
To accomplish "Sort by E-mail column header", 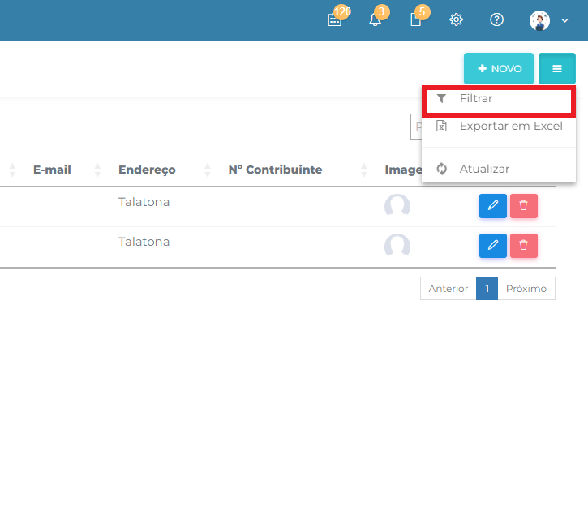I will [52, 170].
